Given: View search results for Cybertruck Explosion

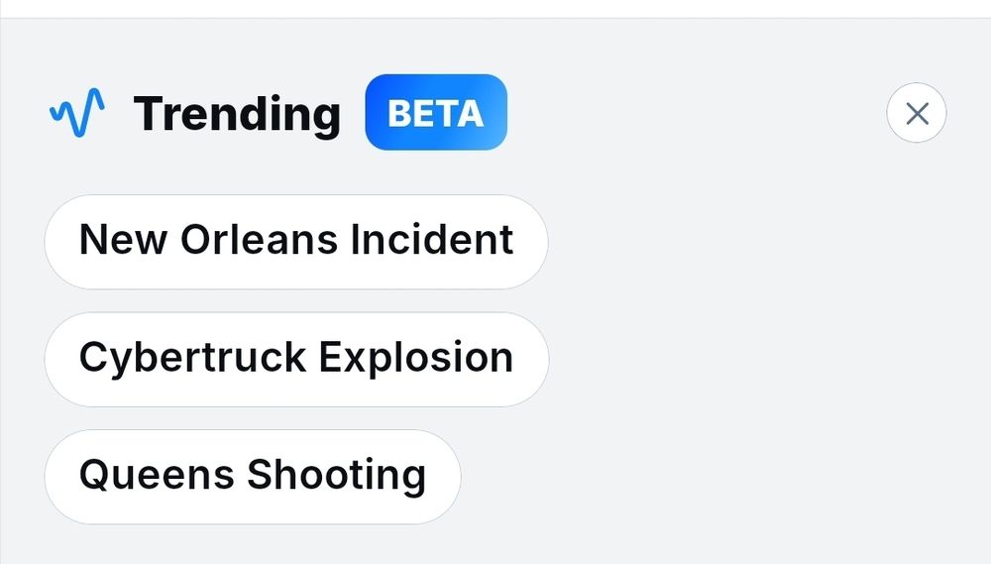Looking at the screenshot, I should pyautogui.click(x=296, y=359).
